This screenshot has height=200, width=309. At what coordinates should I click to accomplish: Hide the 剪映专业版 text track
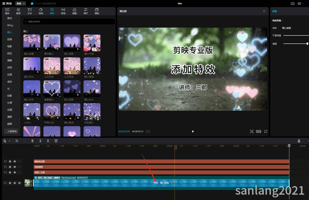[x=15, y=161]
